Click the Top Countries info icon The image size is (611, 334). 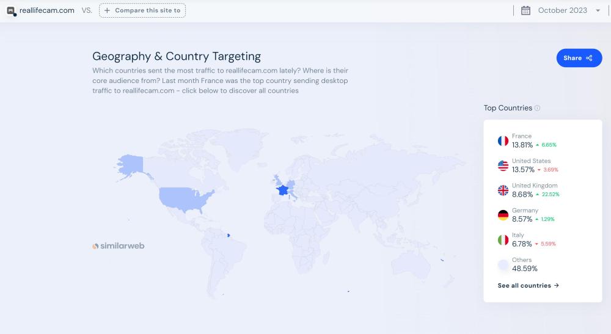point(538,108)
